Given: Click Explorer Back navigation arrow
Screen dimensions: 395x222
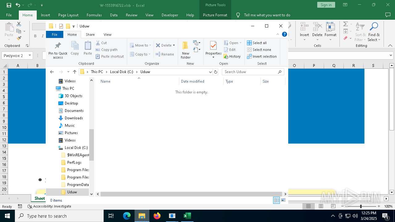Looking at the screenshot, I should pos(52,72).
